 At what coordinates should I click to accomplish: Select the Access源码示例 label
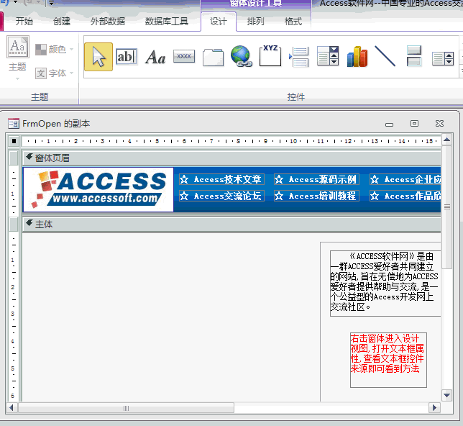tap(316, 179)
